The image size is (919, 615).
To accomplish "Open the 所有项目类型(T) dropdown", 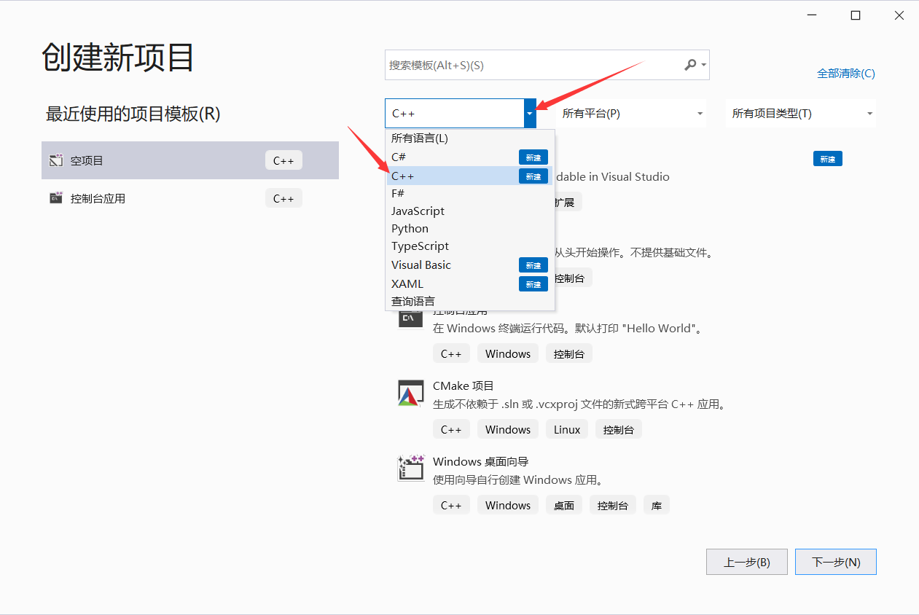I will (801, 114).
